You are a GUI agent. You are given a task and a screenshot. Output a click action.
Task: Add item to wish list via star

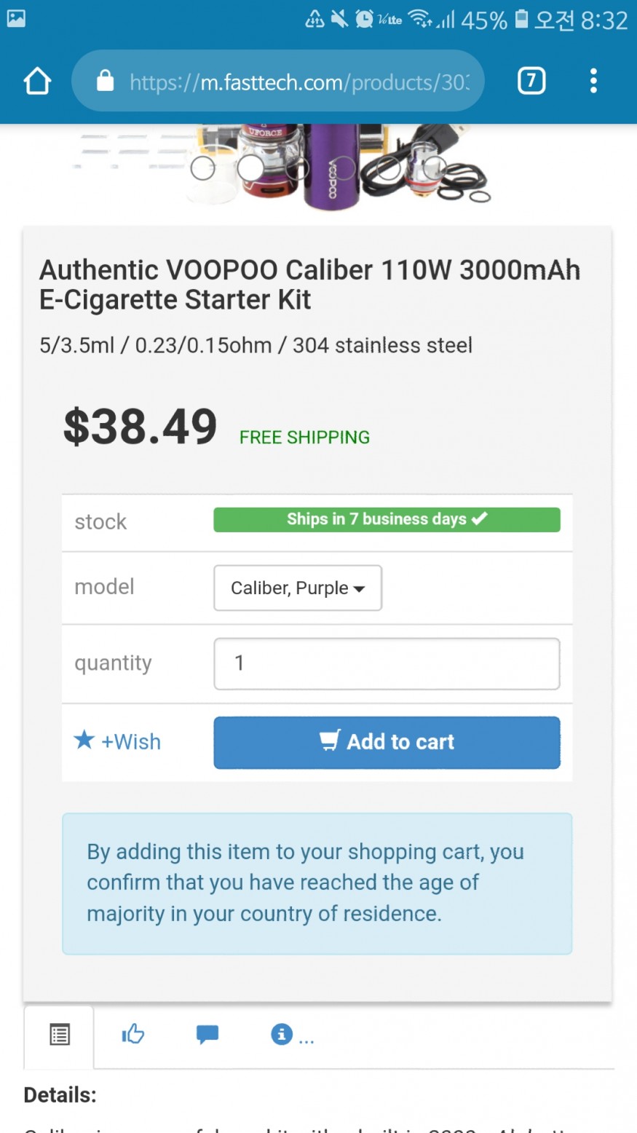(x=118, y=741)
